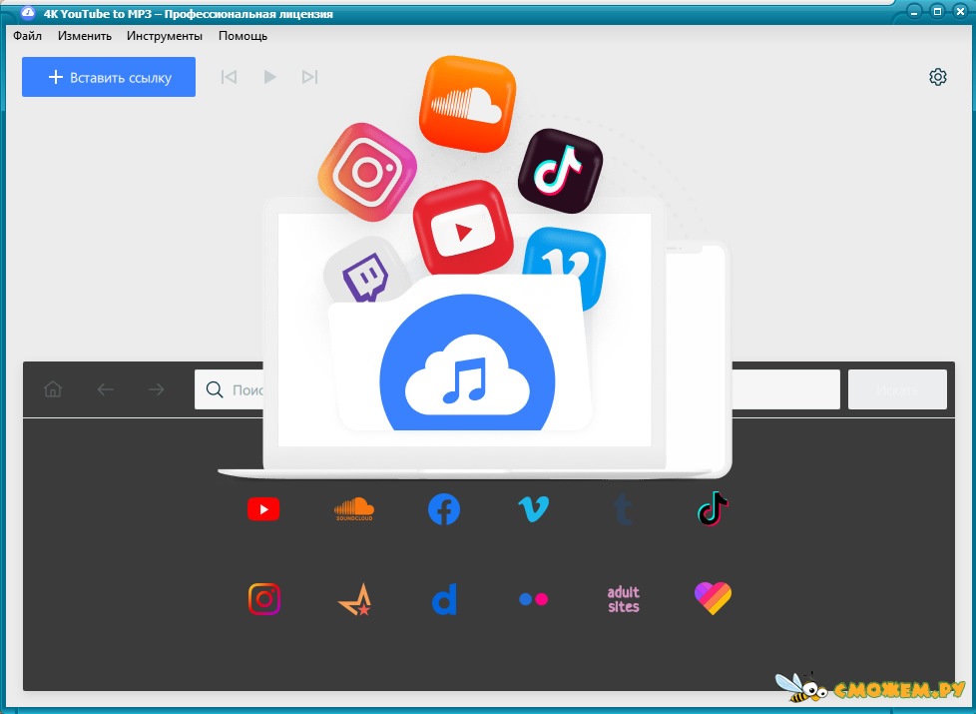Open the Помощь menu
976x714 pixels.
tap(243, 36)
